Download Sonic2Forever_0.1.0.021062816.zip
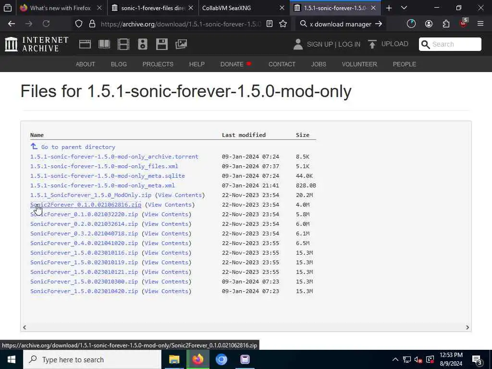Image resolution: width=492 pixels, height=369 pixels. click(86, 205)
